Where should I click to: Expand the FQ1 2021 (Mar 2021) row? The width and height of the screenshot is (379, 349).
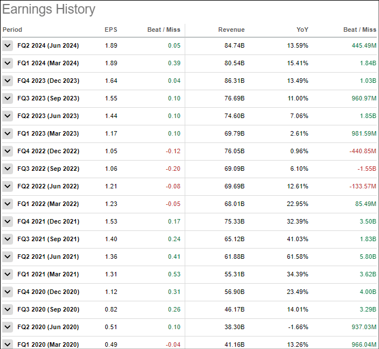7,275
